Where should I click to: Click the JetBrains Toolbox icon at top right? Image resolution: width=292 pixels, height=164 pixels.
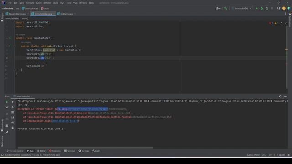click(x=289, y=8)
